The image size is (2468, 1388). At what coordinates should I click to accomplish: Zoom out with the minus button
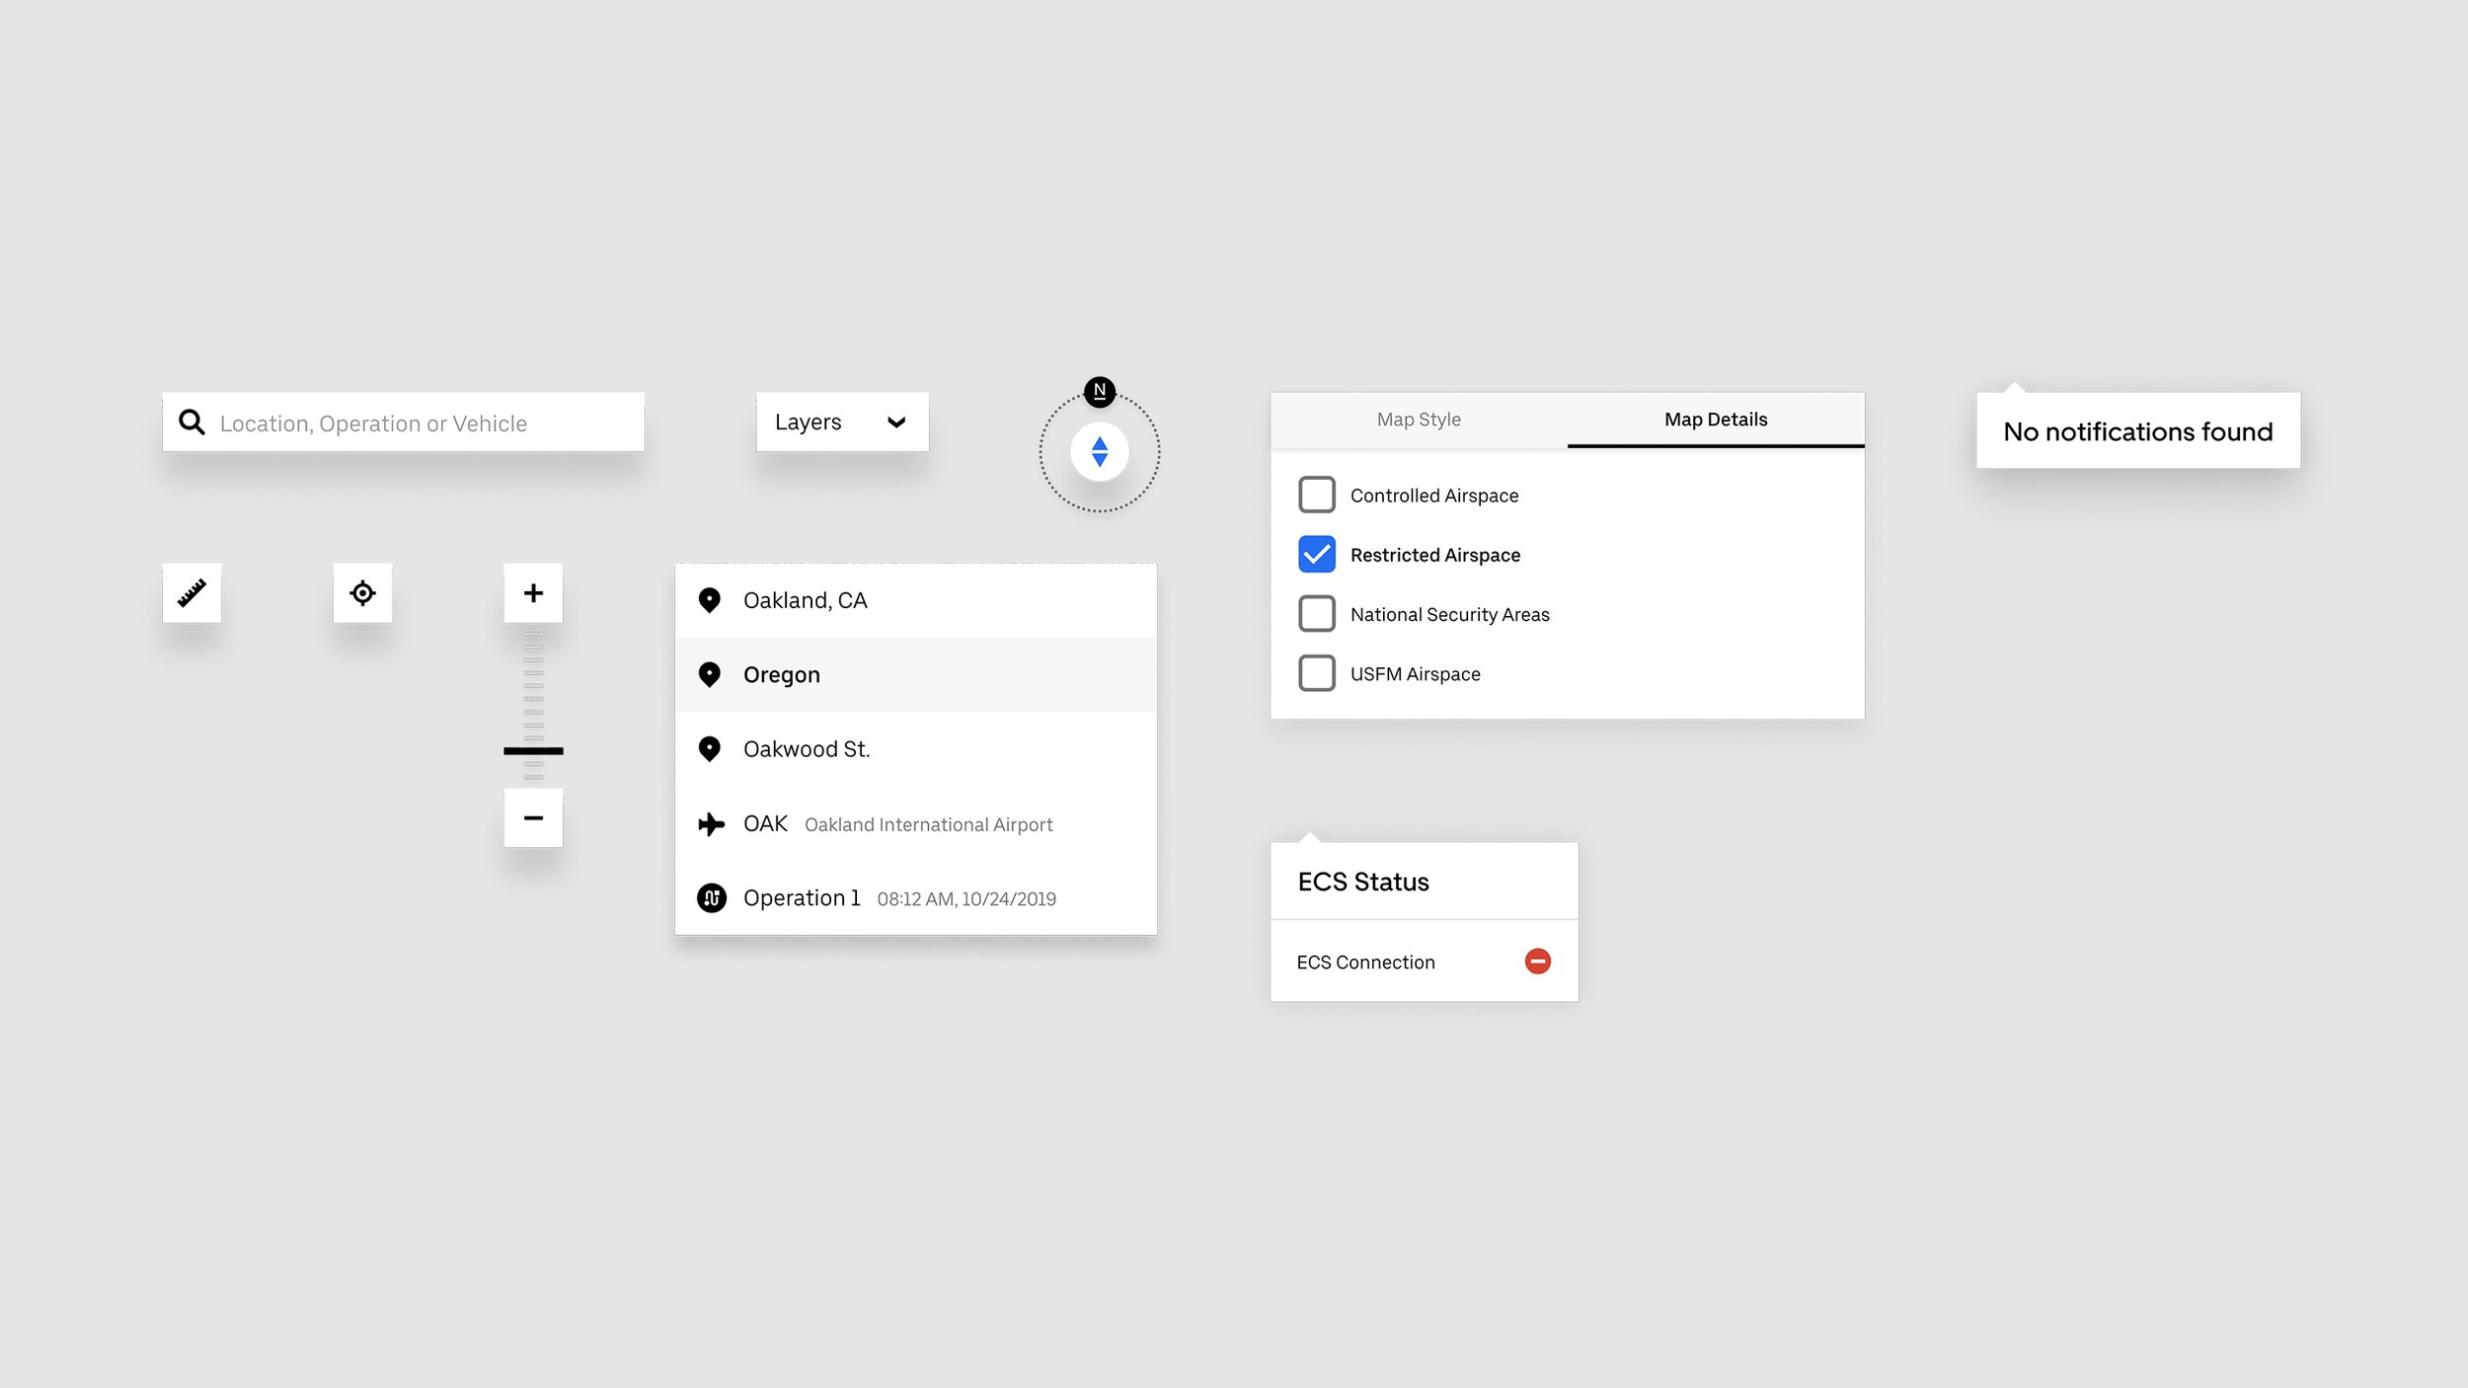[533, 817]
